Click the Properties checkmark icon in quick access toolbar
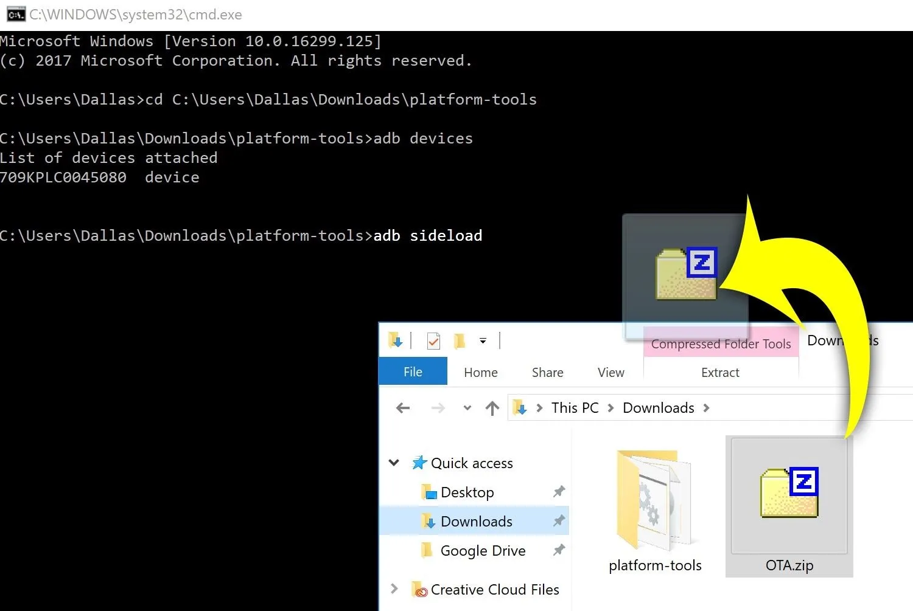 pyautogui.click(x=433, y=341)
